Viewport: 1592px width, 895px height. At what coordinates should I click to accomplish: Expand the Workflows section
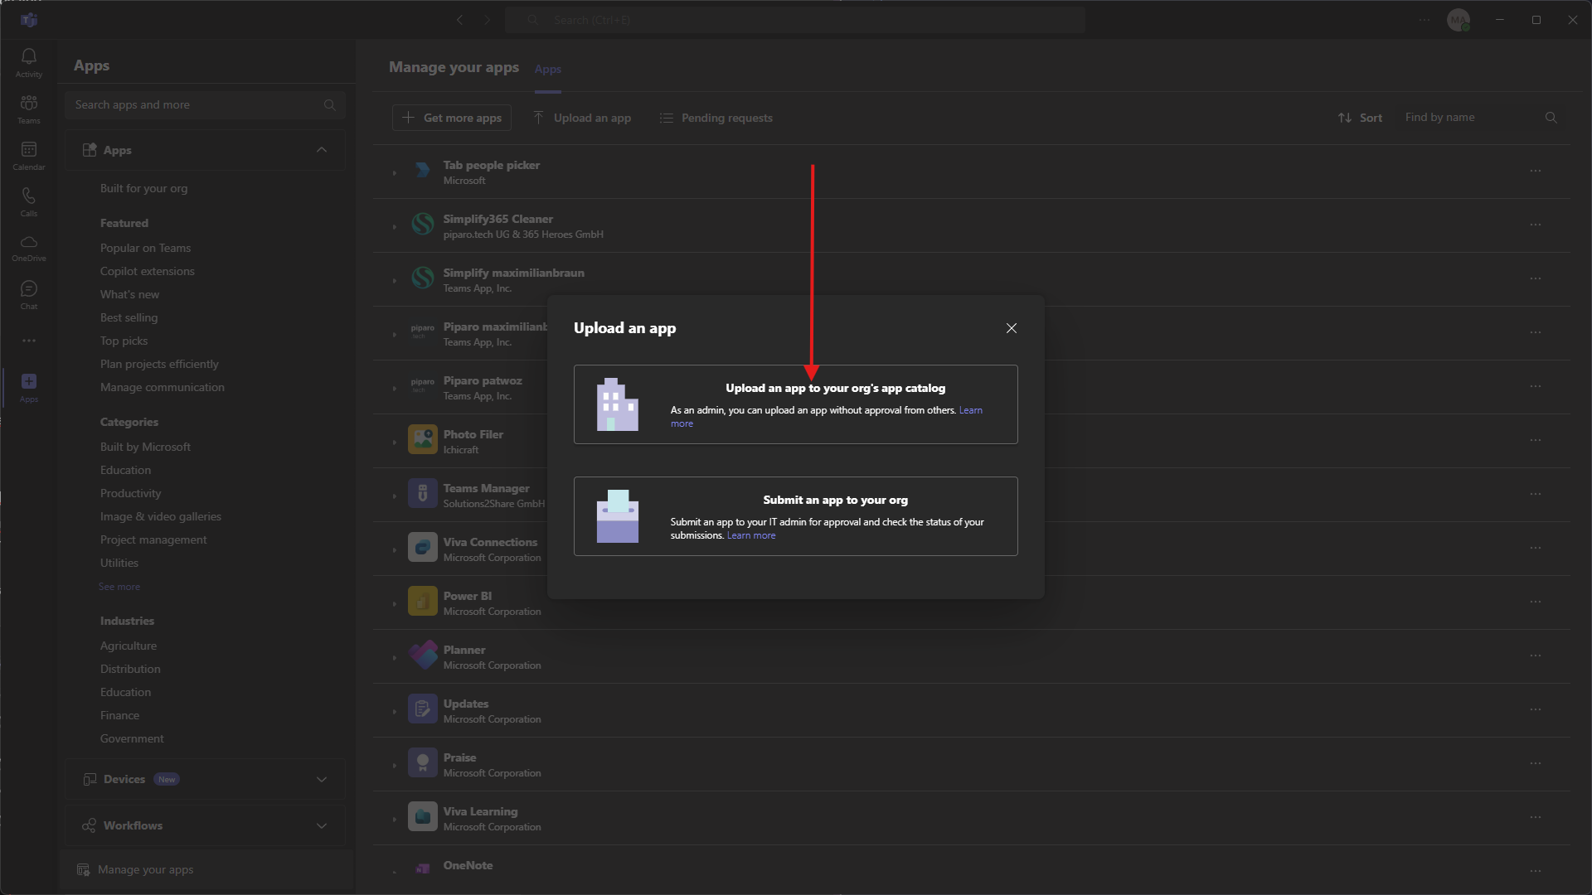click(x=322, y=826)
